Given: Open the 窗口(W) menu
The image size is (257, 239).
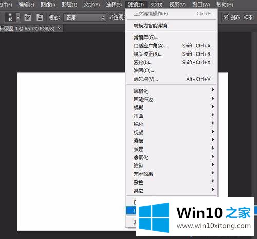Looking at the screenshot, I should click(201, 5).
